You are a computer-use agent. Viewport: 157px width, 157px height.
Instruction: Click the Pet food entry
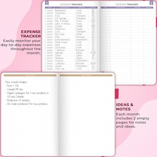coord(60,34)
